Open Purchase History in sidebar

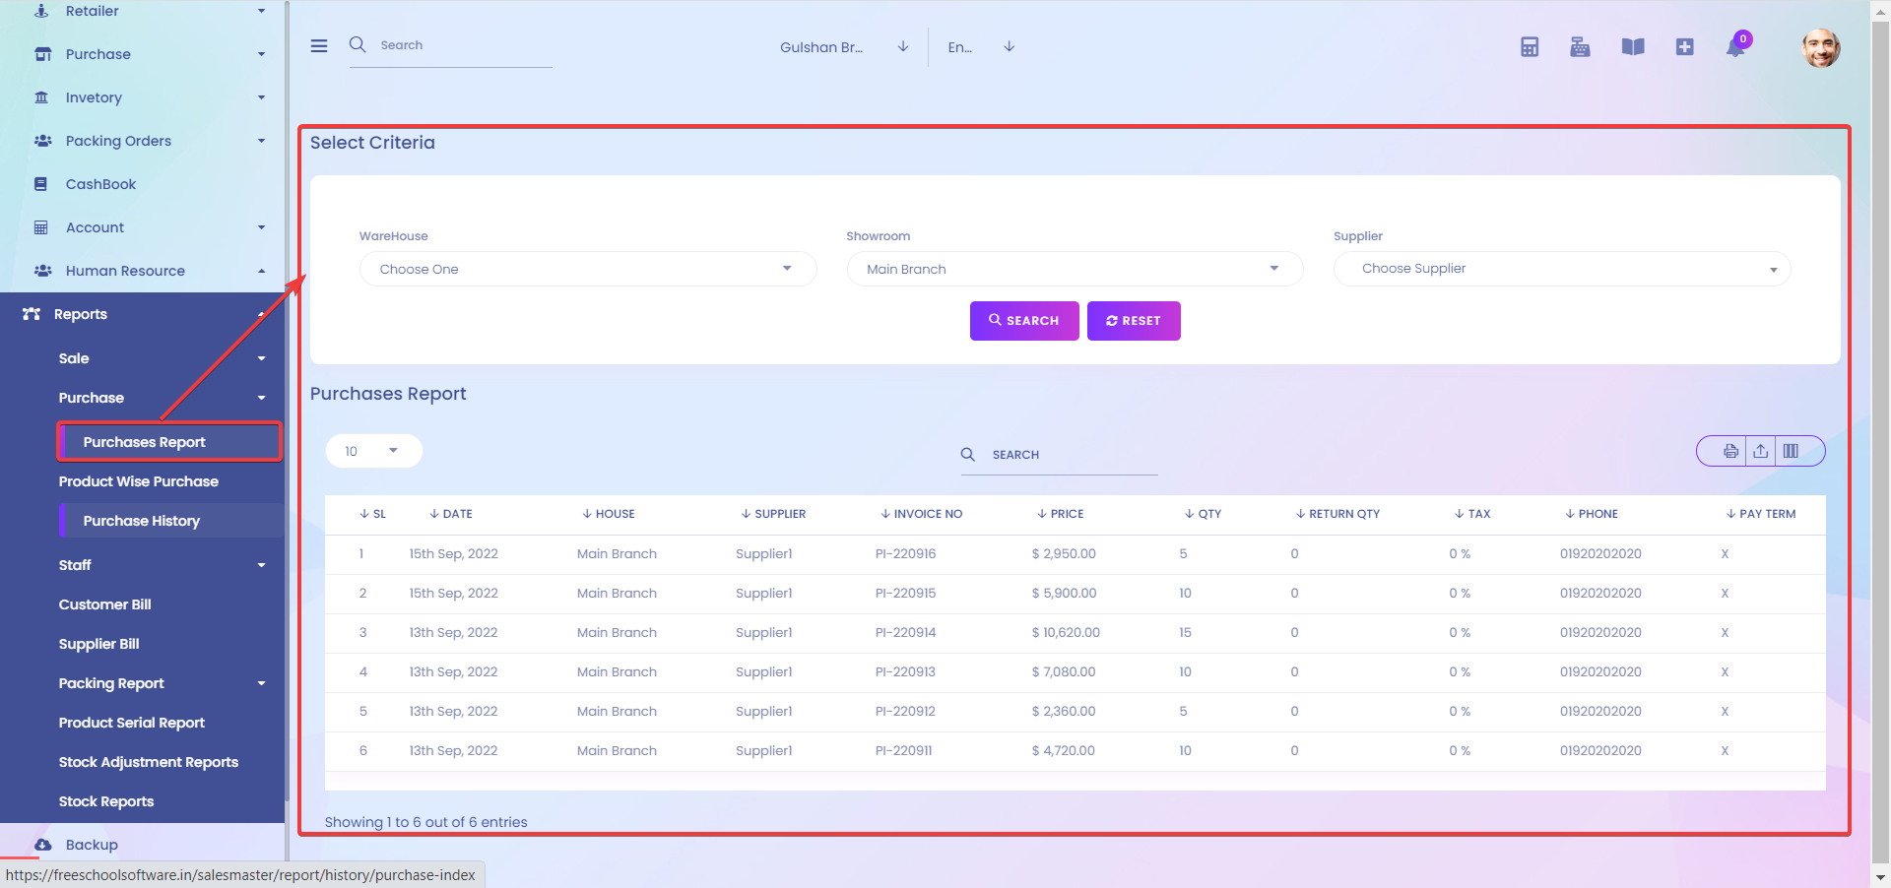pos(142,521)
